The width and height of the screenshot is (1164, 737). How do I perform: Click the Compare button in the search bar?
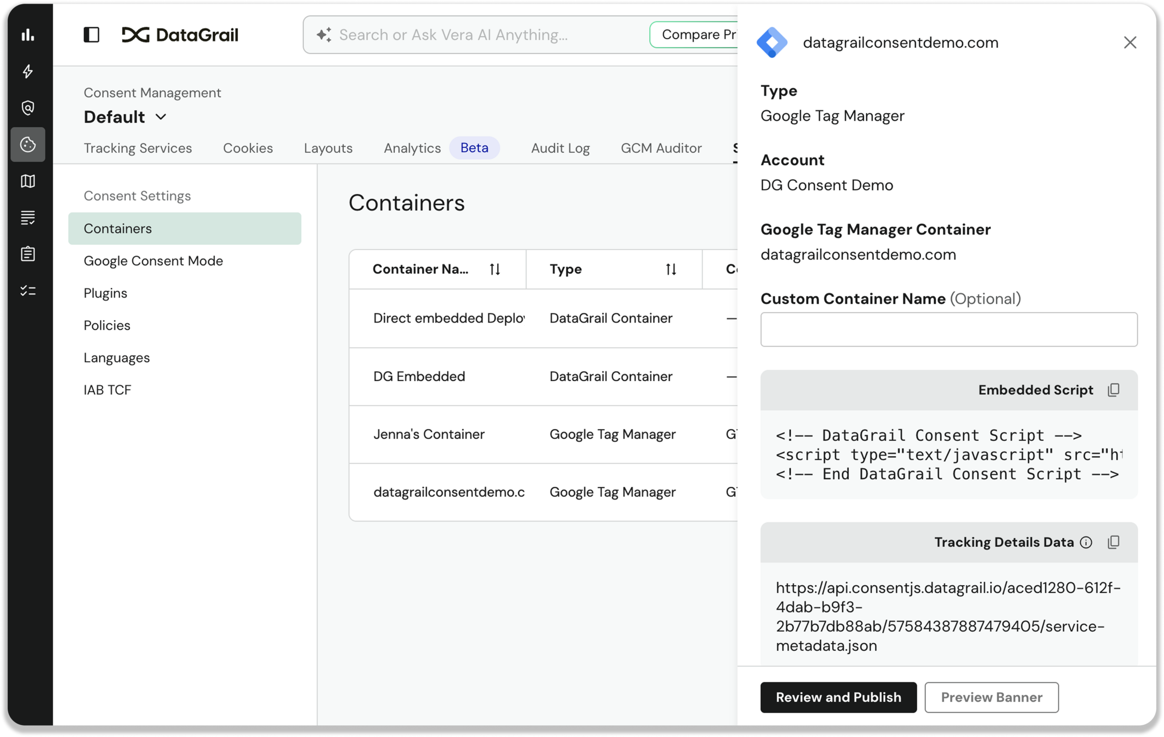pyautogui.click(x=694, y=35)
